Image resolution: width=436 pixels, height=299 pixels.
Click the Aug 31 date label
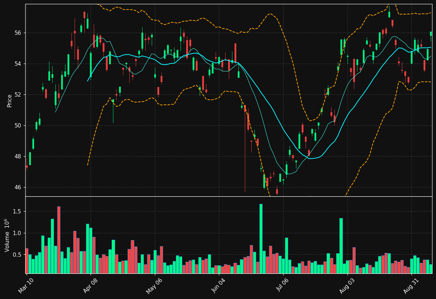tap(411, 286)
